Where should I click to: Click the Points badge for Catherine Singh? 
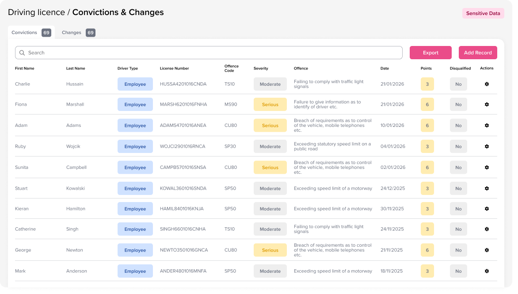pos(427,229)
